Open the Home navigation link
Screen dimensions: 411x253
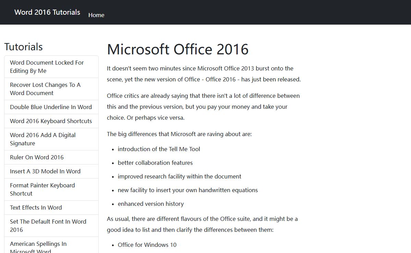pyautogui.click(x=96, y=15)
